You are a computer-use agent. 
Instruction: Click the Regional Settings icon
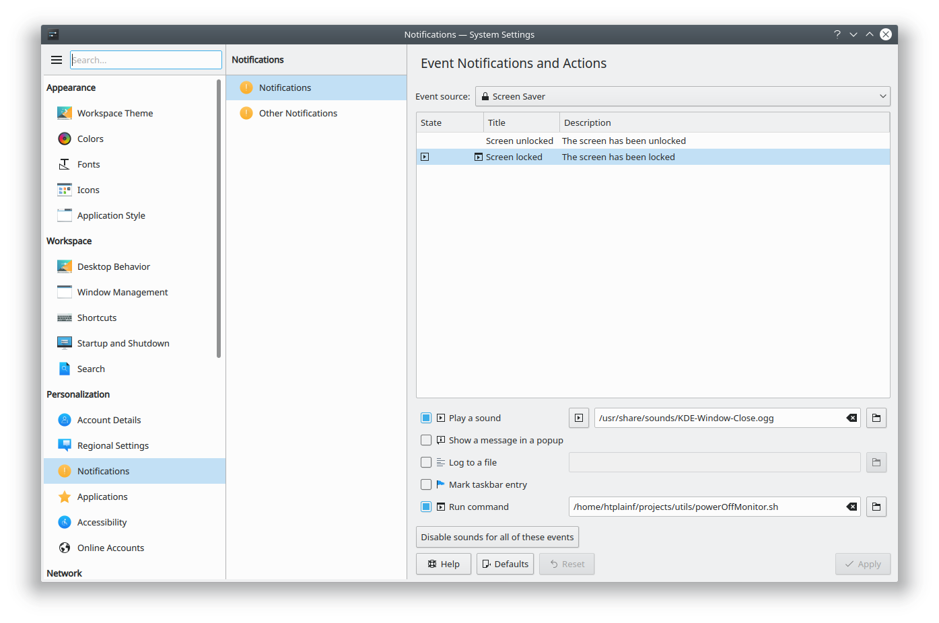pos(65,445)
